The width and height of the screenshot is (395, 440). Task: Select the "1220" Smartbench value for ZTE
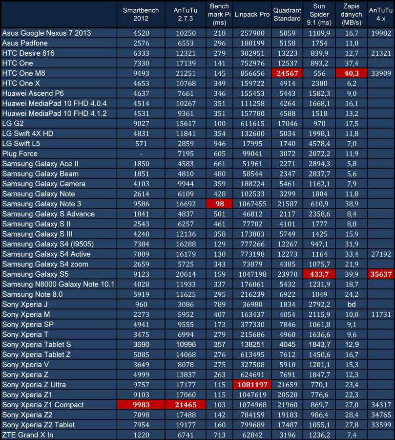(141, 435)
